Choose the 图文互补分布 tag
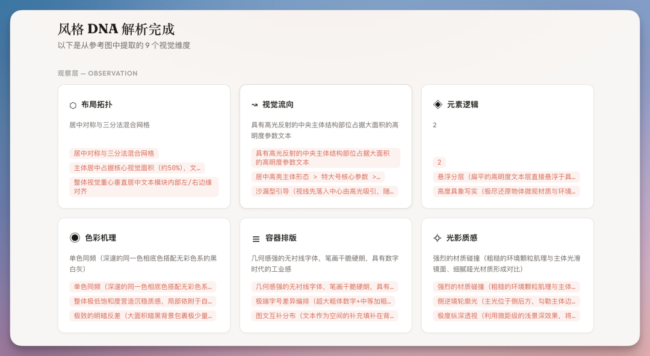Screen dimensions: 650x356 [324, 316]
